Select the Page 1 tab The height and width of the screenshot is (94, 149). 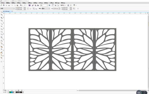point(22,90)
